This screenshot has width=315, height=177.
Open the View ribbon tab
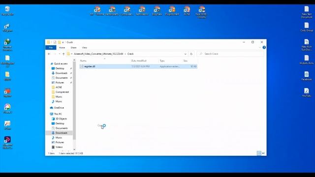coord(84,48)
